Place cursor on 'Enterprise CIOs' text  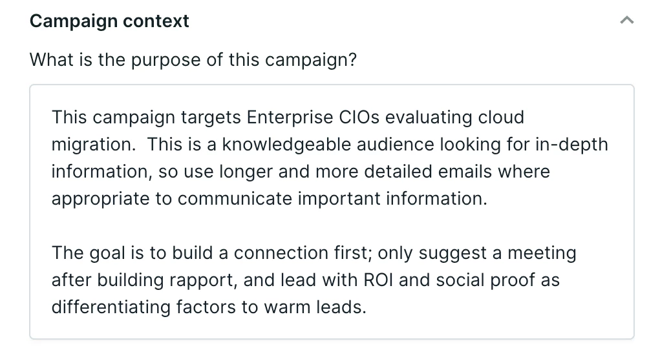(x=313, y=117)
